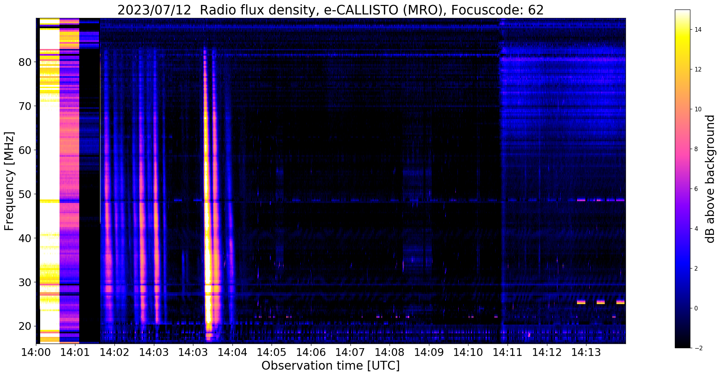
Task: Click the leftmost yellow-pink dash near 25 MHz
Action: 581,302
